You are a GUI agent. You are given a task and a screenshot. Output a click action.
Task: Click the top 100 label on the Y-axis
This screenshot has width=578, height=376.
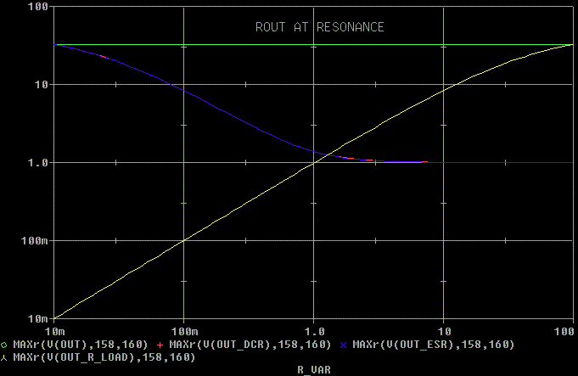(x=35, y=7)
